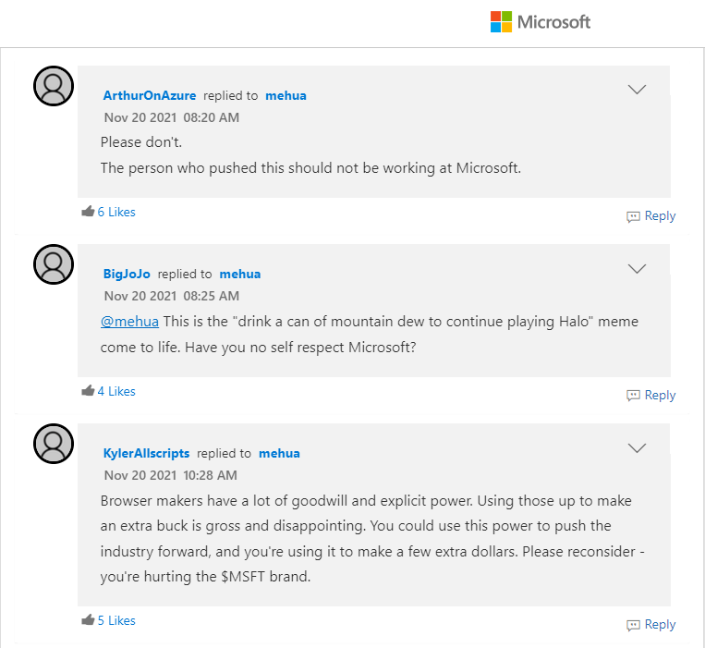View the 6 Likes count

[x=116, y=212]
